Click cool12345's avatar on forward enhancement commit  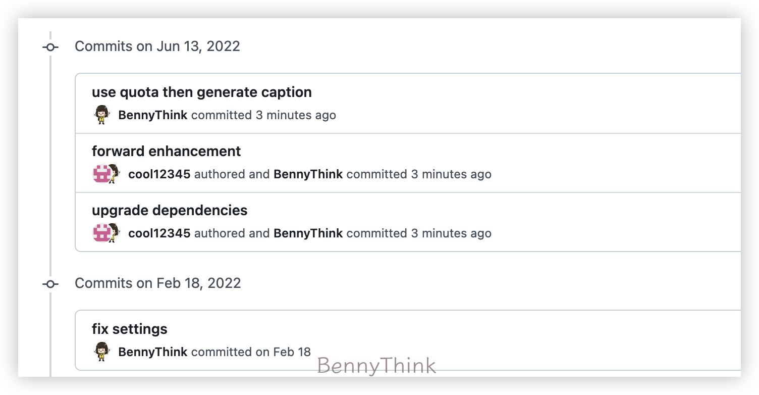pyautogui.click(x=101, y=173)
